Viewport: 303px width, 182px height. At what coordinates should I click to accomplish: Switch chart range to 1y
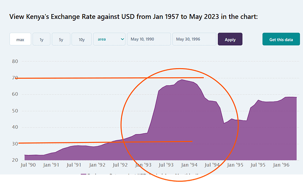click(x=41, y=40)
